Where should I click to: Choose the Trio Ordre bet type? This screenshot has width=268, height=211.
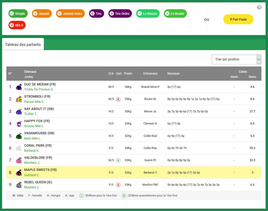pyautogui.click(x=120, y=14)
